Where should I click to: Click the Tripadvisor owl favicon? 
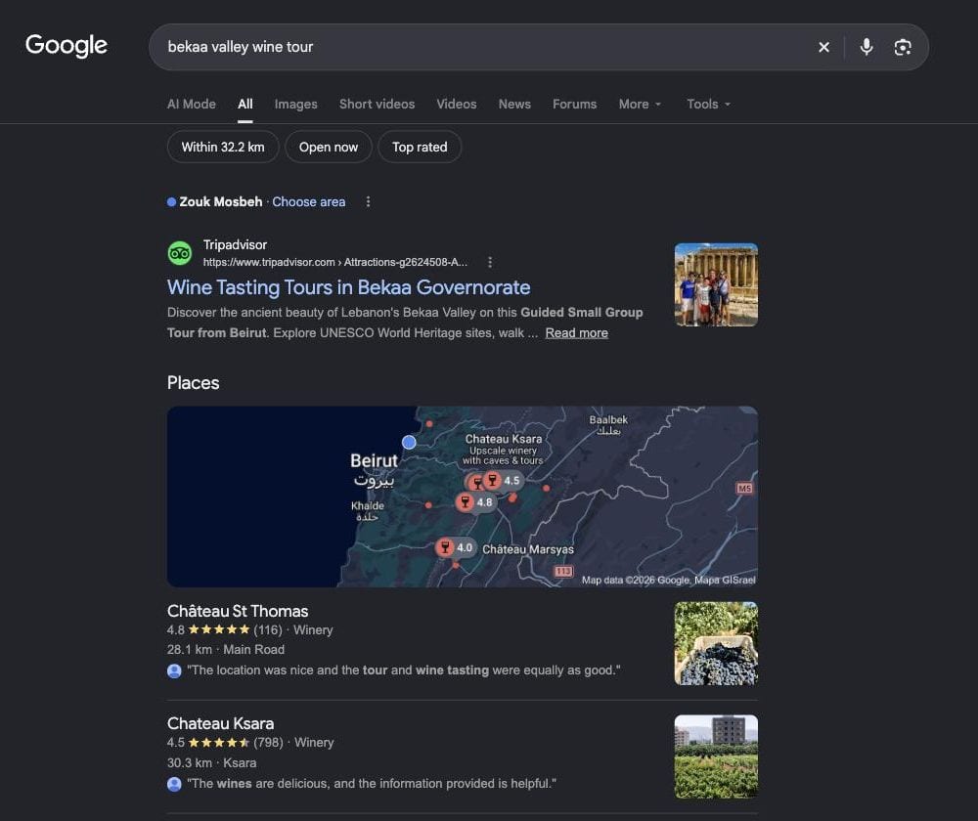click(180, 253)
